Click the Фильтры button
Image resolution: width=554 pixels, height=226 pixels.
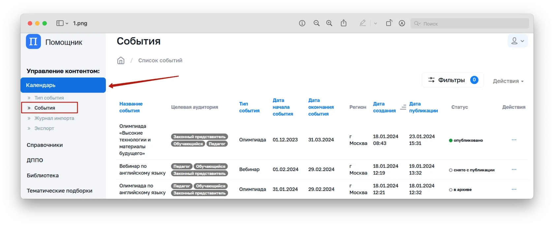click(x=452, y=80)
